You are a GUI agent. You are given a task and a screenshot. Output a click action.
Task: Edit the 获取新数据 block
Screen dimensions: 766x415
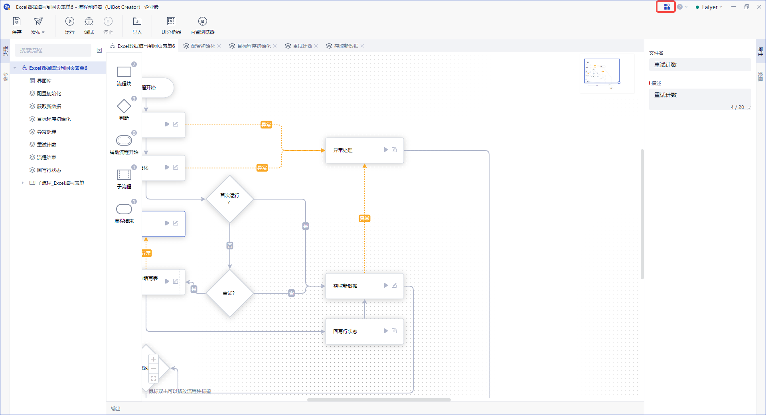point(394,285)
